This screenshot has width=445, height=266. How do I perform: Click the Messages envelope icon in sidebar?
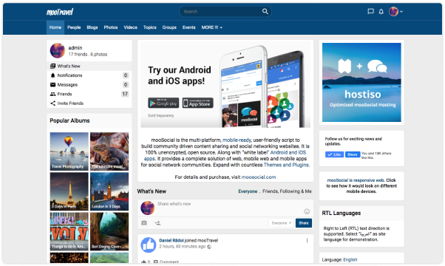tap(52, 85)
